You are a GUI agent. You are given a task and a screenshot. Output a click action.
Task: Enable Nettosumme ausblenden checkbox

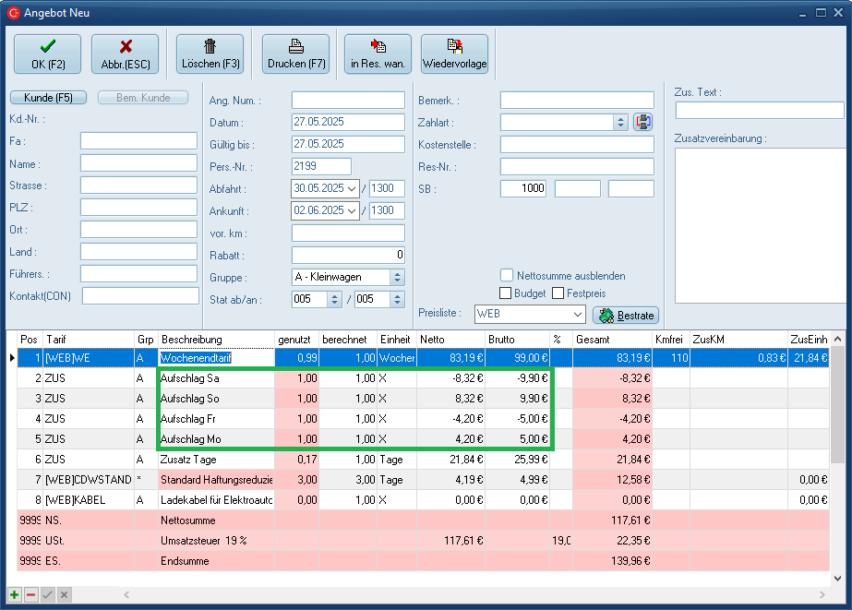click(507, 275)
